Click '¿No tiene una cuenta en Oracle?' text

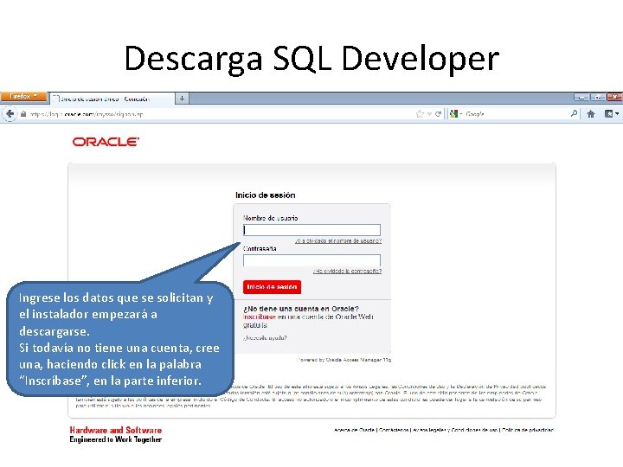(x=301, y=309)
